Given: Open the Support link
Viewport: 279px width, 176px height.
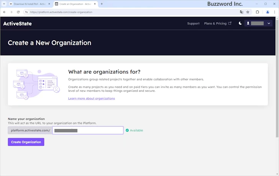Looking at the screenshot, I should pos(193,23).
